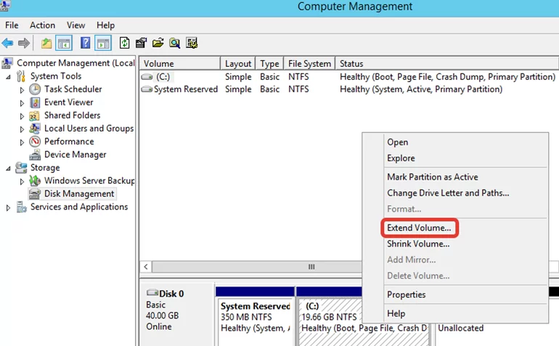Select the (C:) volume row in list
Image resolution: width=559 pixels, height=346 pixels.
click(x=349, y=77)
